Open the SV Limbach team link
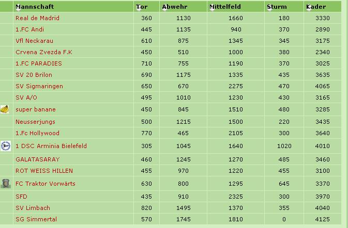This screenshot has height=228, width=348. pos(33,208)
